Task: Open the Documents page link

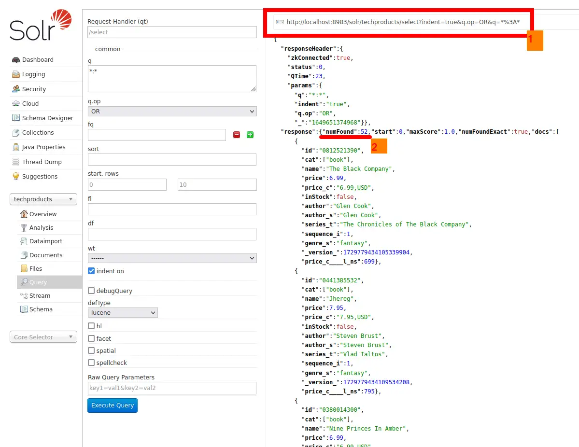Action: tap(46, 255)
